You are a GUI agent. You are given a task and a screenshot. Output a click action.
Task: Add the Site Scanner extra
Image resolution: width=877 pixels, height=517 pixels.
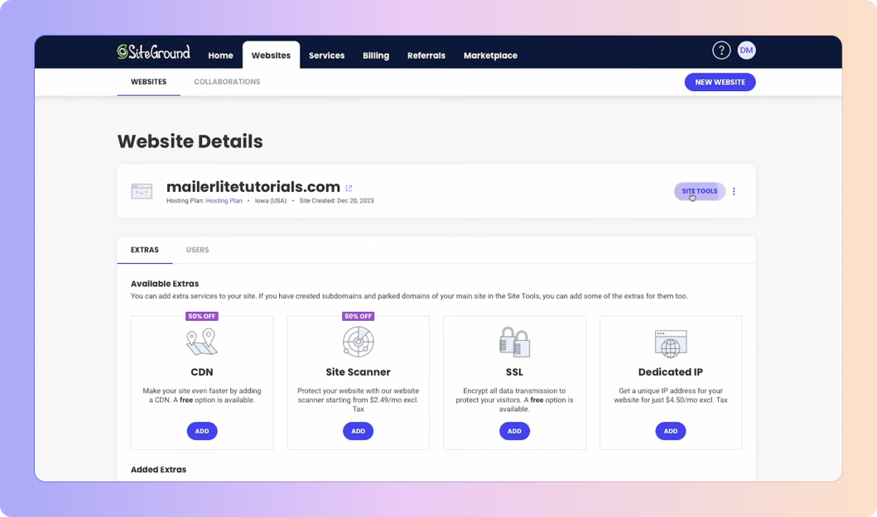[x=358, y=431]
